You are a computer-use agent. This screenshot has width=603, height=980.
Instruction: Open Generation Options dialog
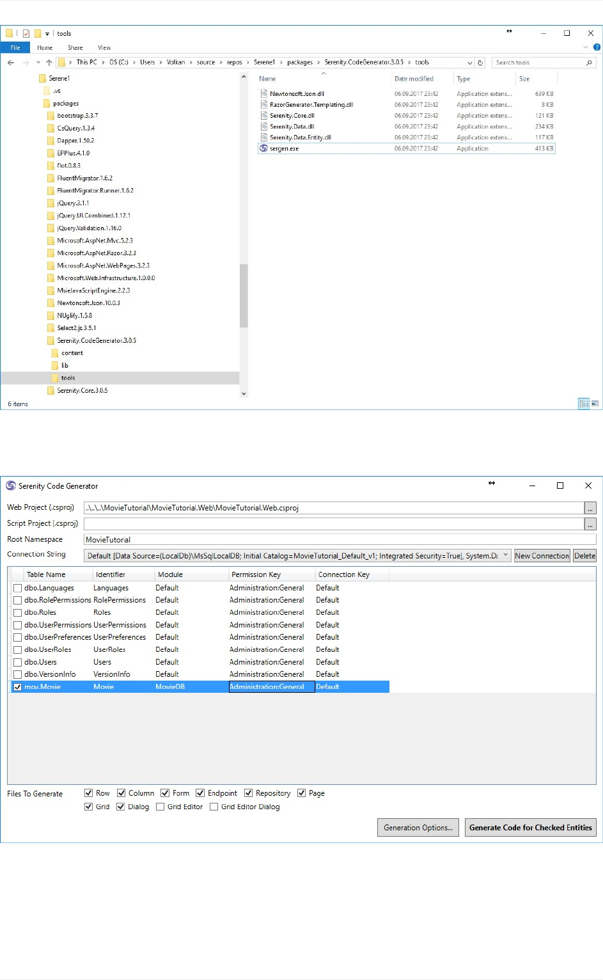[x=418, y=827]
